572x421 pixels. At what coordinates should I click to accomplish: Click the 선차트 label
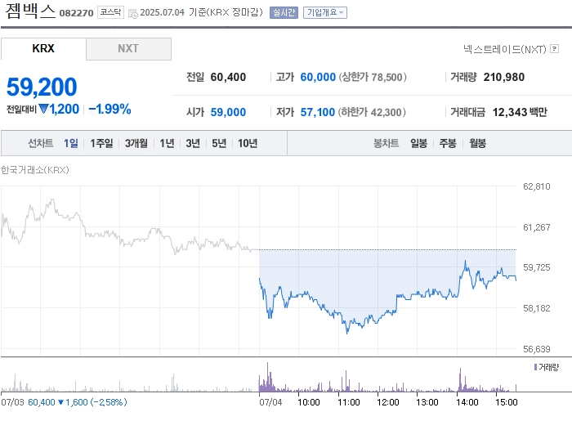pyautogui.click(x=41, y=143)
